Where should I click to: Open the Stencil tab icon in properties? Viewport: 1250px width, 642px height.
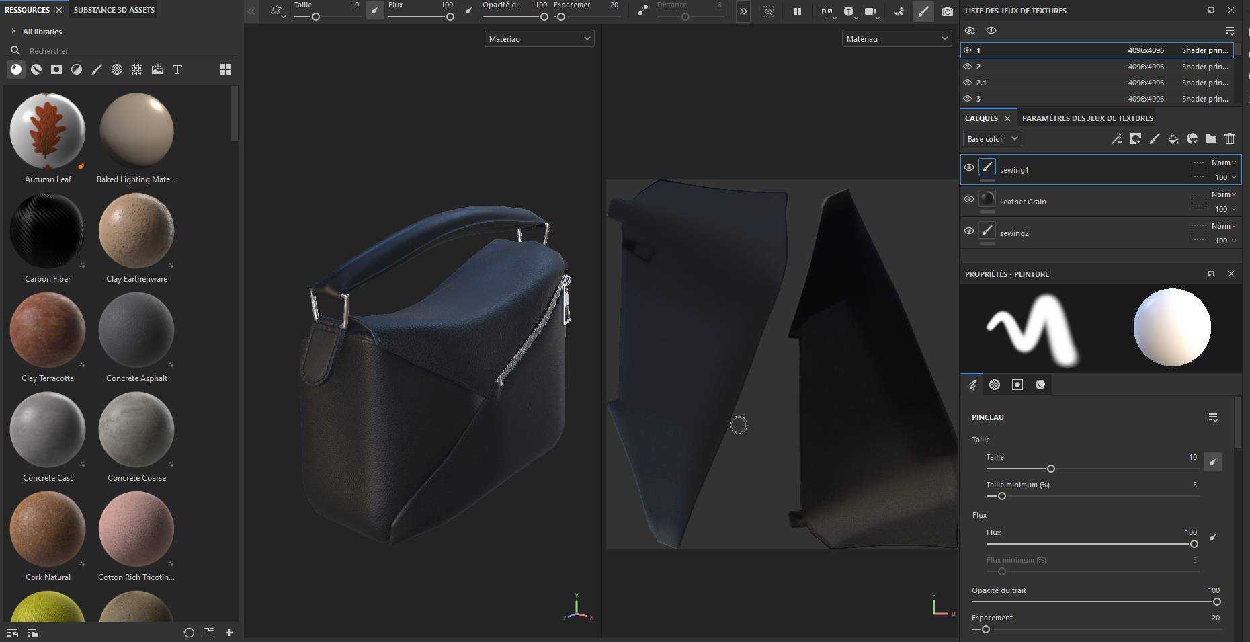click(x=1017, y=385)
